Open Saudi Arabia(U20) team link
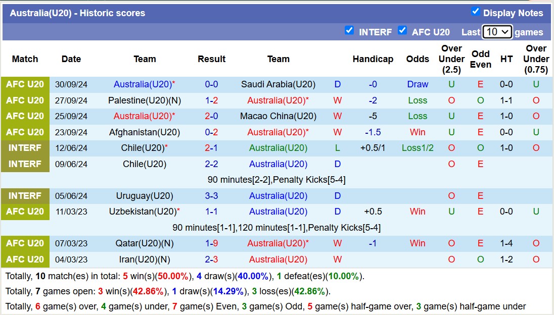This screenshot has height=315, width=554. click(278, 84)
